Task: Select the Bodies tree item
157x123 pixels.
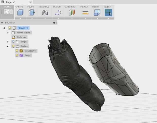Action: pyautogui.click(x=24, y=46)
